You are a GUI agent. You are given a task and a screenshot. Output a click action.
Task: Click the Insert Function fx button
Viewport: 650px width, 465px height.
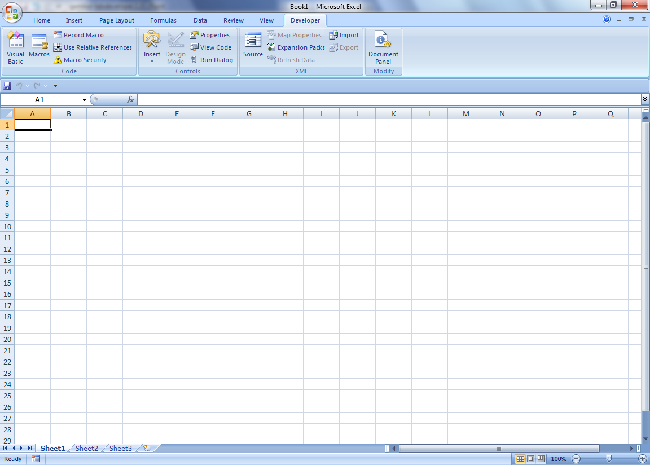pyautogui.click(x=130, y=99)
